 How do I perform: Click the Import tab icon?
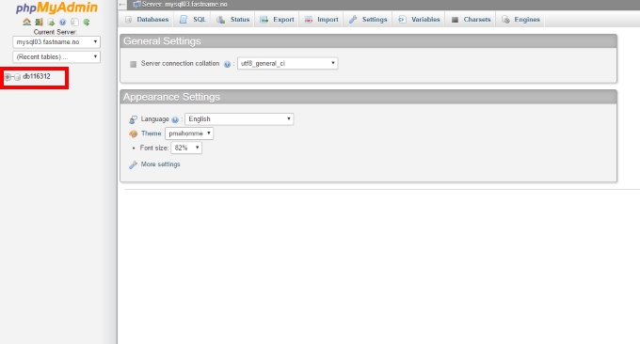[x=309, y=20]
